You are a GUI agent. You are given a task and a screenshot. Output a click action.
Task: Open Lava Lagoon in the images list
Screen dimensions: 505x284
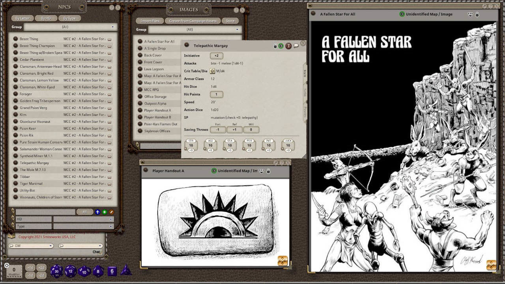tap(154, 69)
